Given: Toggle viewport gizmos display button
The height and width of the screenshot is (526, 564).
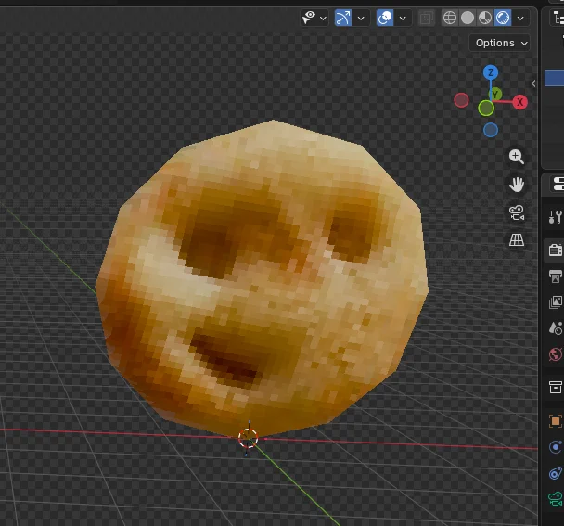Looking at the screenshot, I should (x=343, y=18).
